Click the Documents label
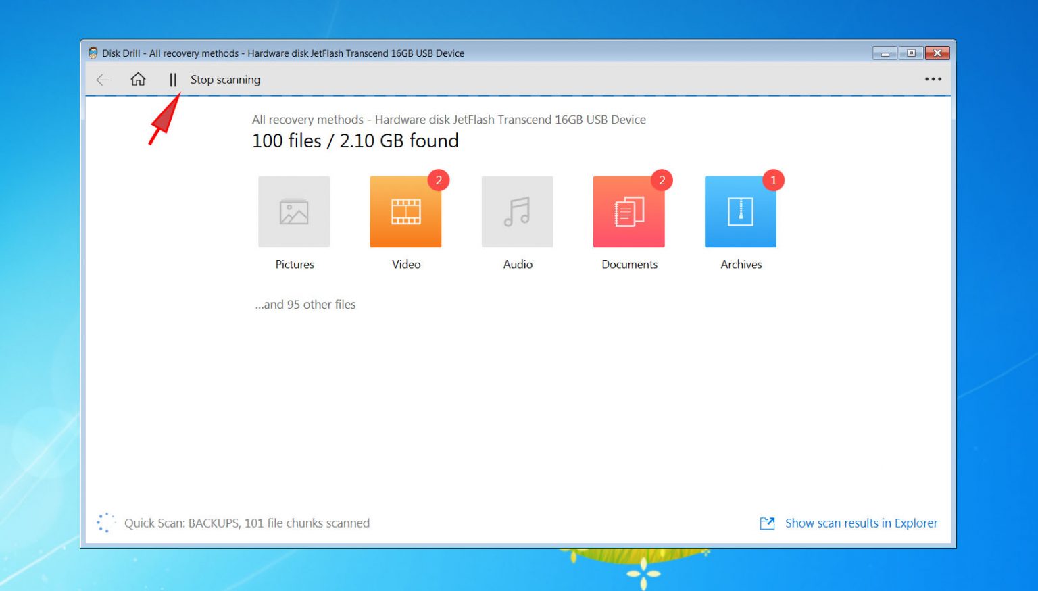Screen dimensions: 1038x591 coord(629,265)
